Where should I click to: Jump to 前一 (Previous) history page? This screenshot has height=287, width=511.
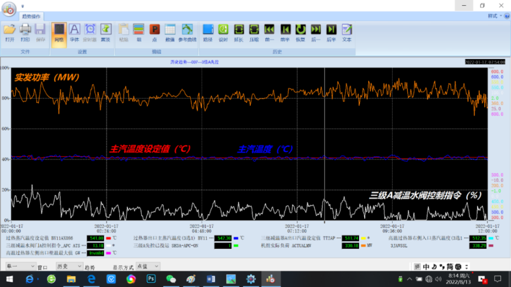[x=269, y=32]
